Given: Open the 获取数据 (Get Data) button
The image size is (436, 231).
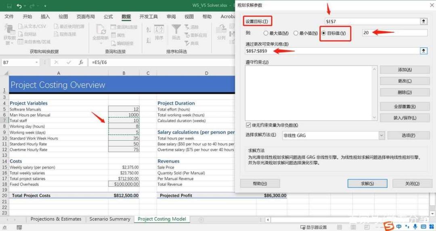Looking at the screenshot, I should coord(9,34).
